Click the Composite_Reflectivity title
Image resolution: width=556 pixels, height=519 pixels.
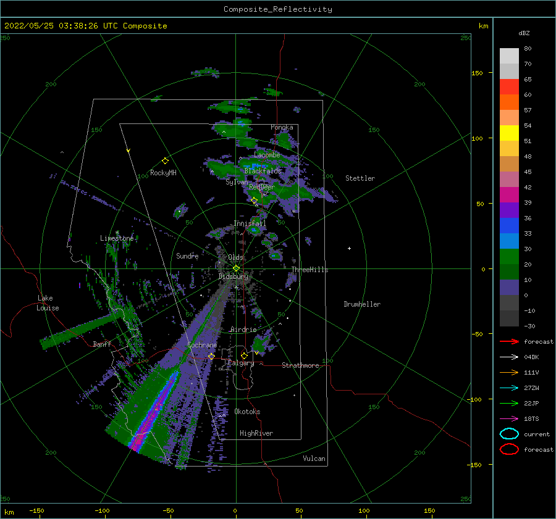tap(277, 9)
